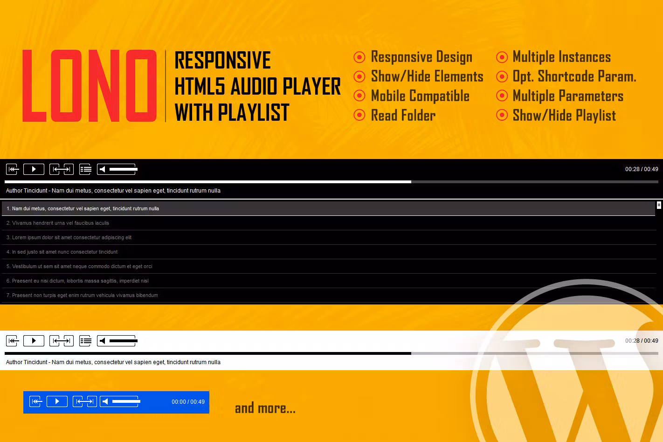Mute the speaker in white player
The image size is (663, 442).
point(103,341)
